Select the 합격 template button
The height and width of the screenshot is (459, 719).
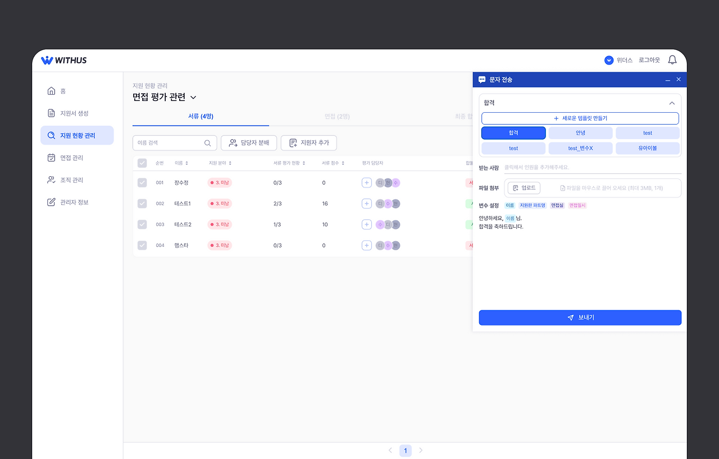tap(513, 133)
